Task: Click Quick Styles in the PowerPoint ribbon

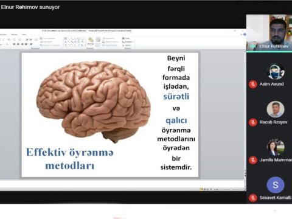Action: pos(98,42)
